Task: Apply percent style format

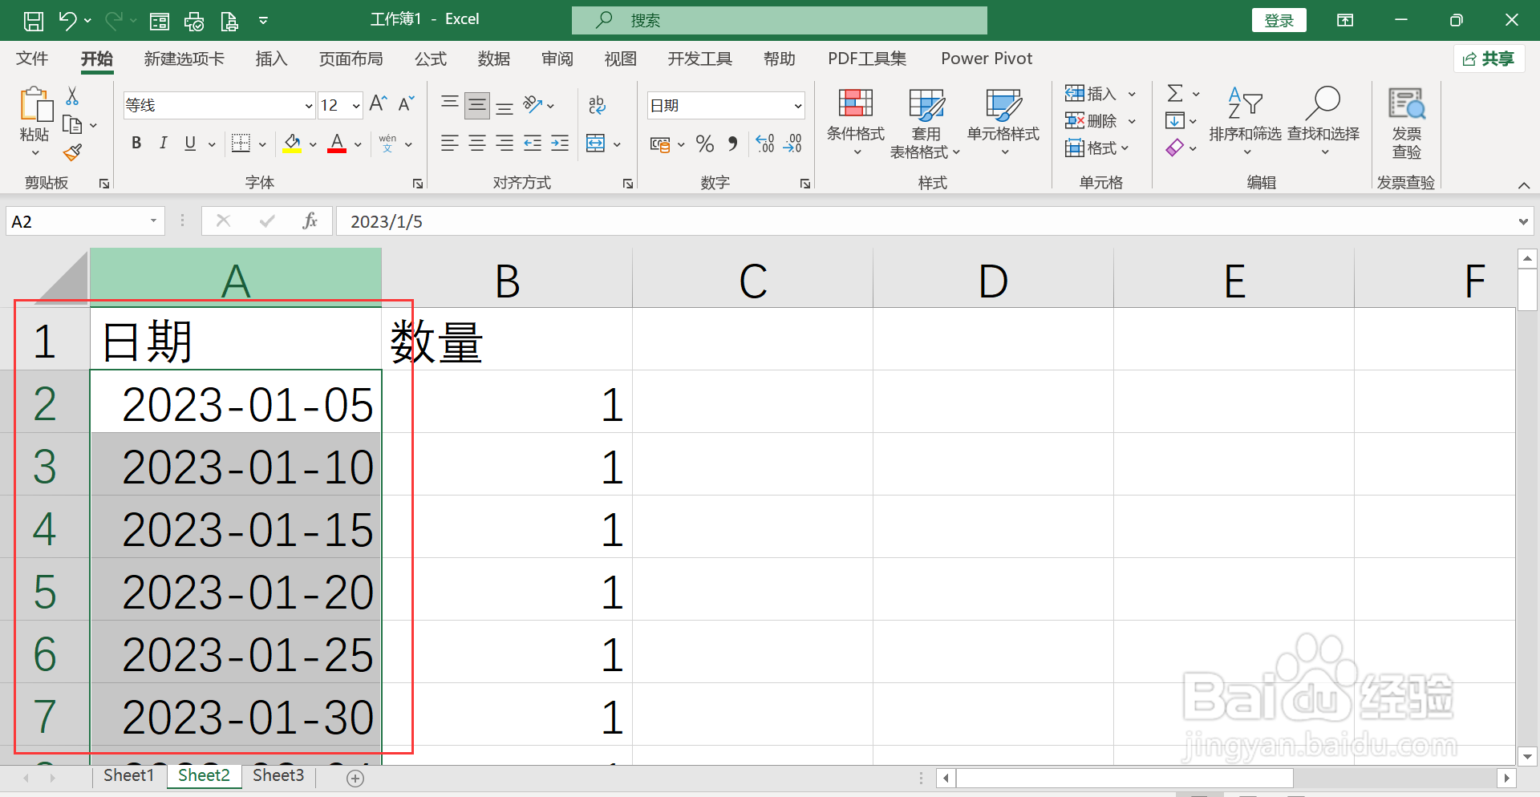Action: point(705,144)
